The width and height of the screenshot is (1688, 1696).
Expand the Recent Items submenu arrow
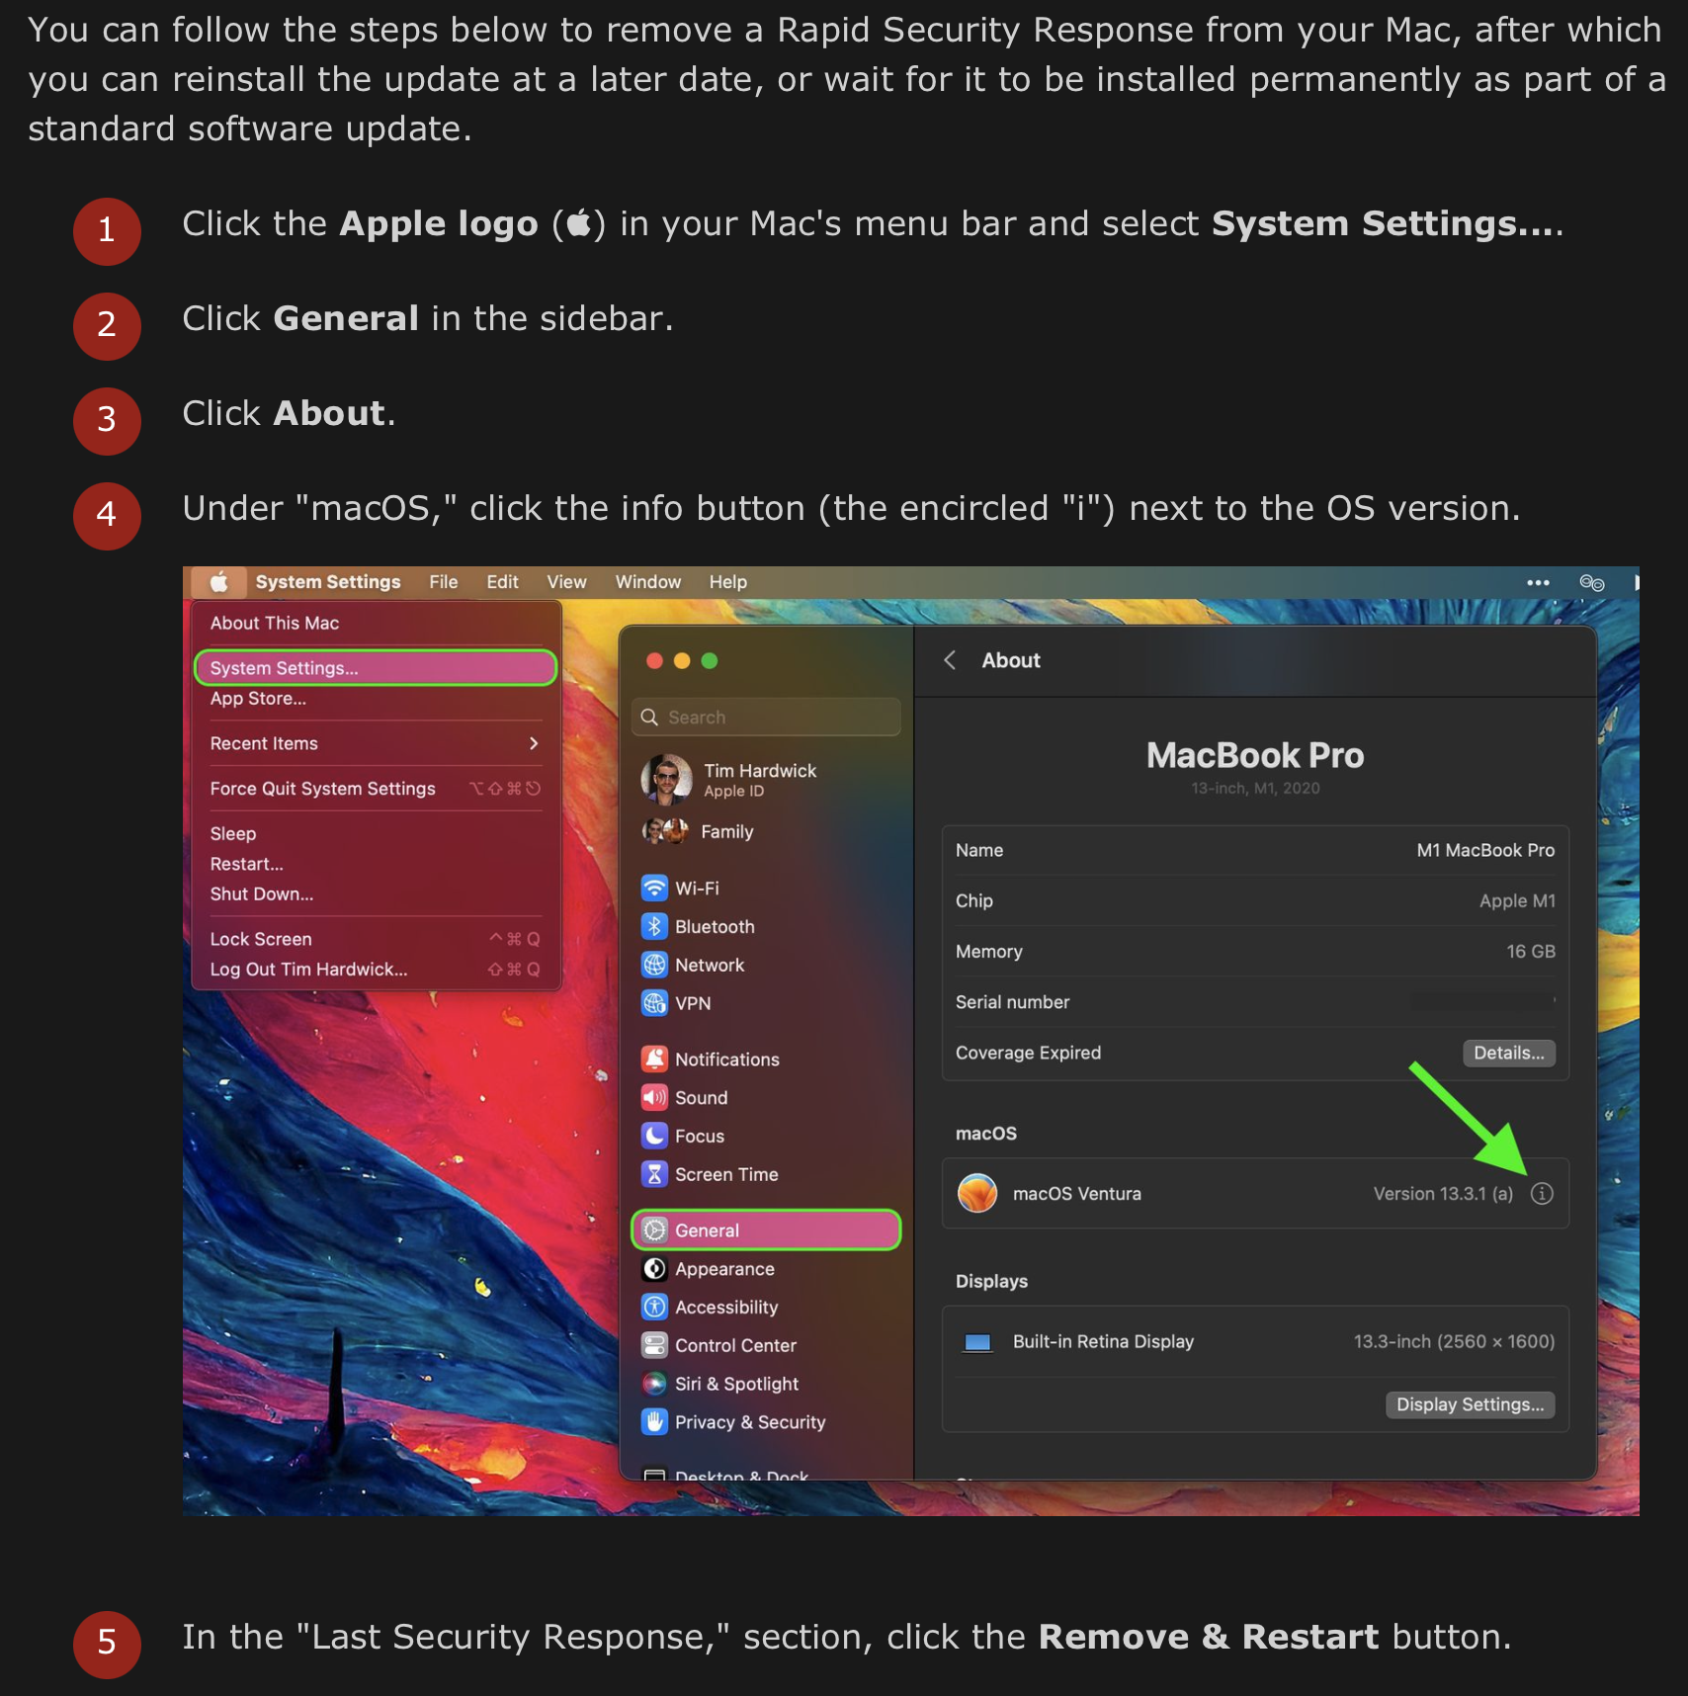[x=534, y=743]
